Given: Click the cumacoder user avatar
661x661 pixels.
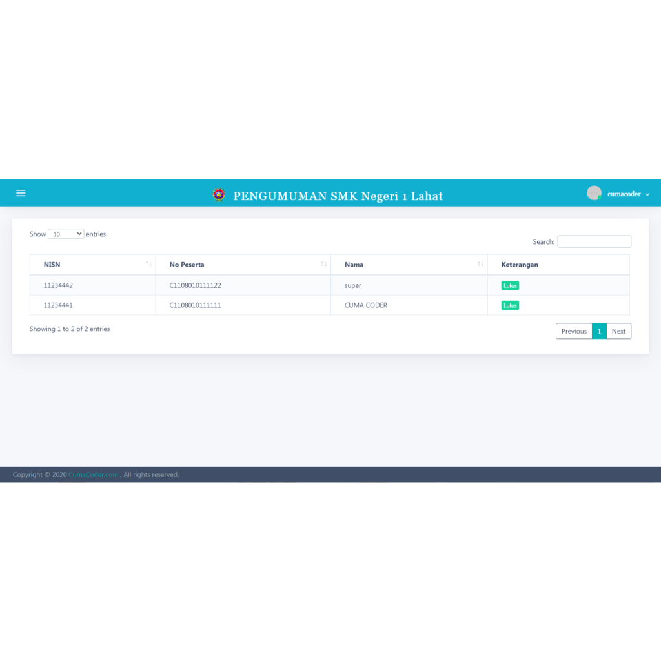Looking at the screenshot, I should point(594,193).
